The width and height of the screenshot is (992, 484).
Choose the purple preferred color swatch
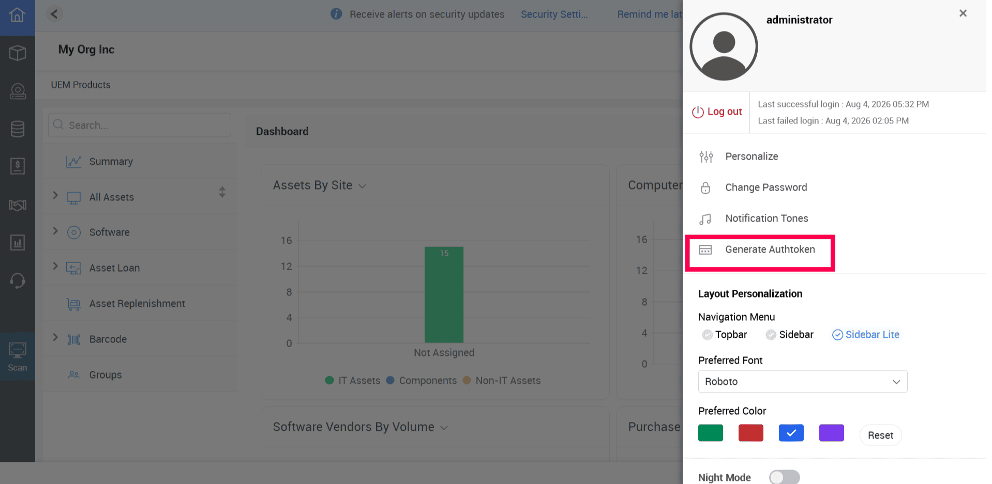pos(832,433)
